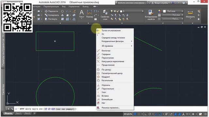Close the command line with X
This screenshot has width=209, height=117.
(8, 109)
